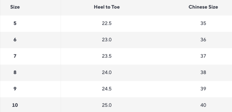The image size is (232, 112).
Task: Select Chinese size 35 cell
Action: click(203, 24)
